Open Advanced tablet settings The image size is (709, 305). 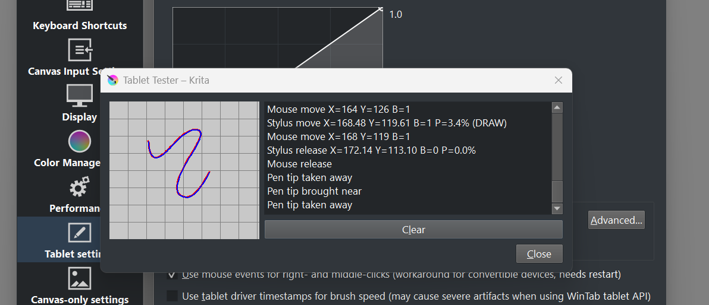point(616,220)
